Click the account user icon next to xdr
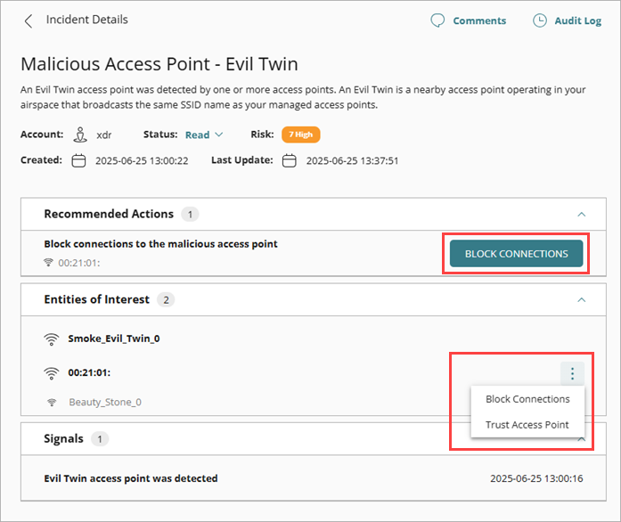The image size is (621, 522). 80,135
